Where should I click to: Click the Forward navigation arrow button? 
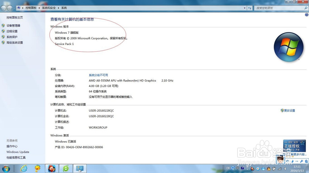pyautogui.click(x=10, y=8)
